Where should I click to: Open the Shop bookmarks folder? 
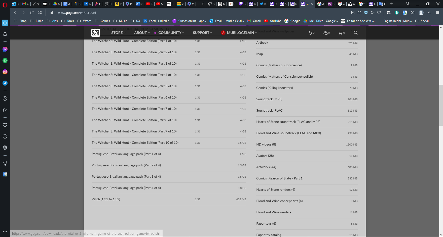20,21
